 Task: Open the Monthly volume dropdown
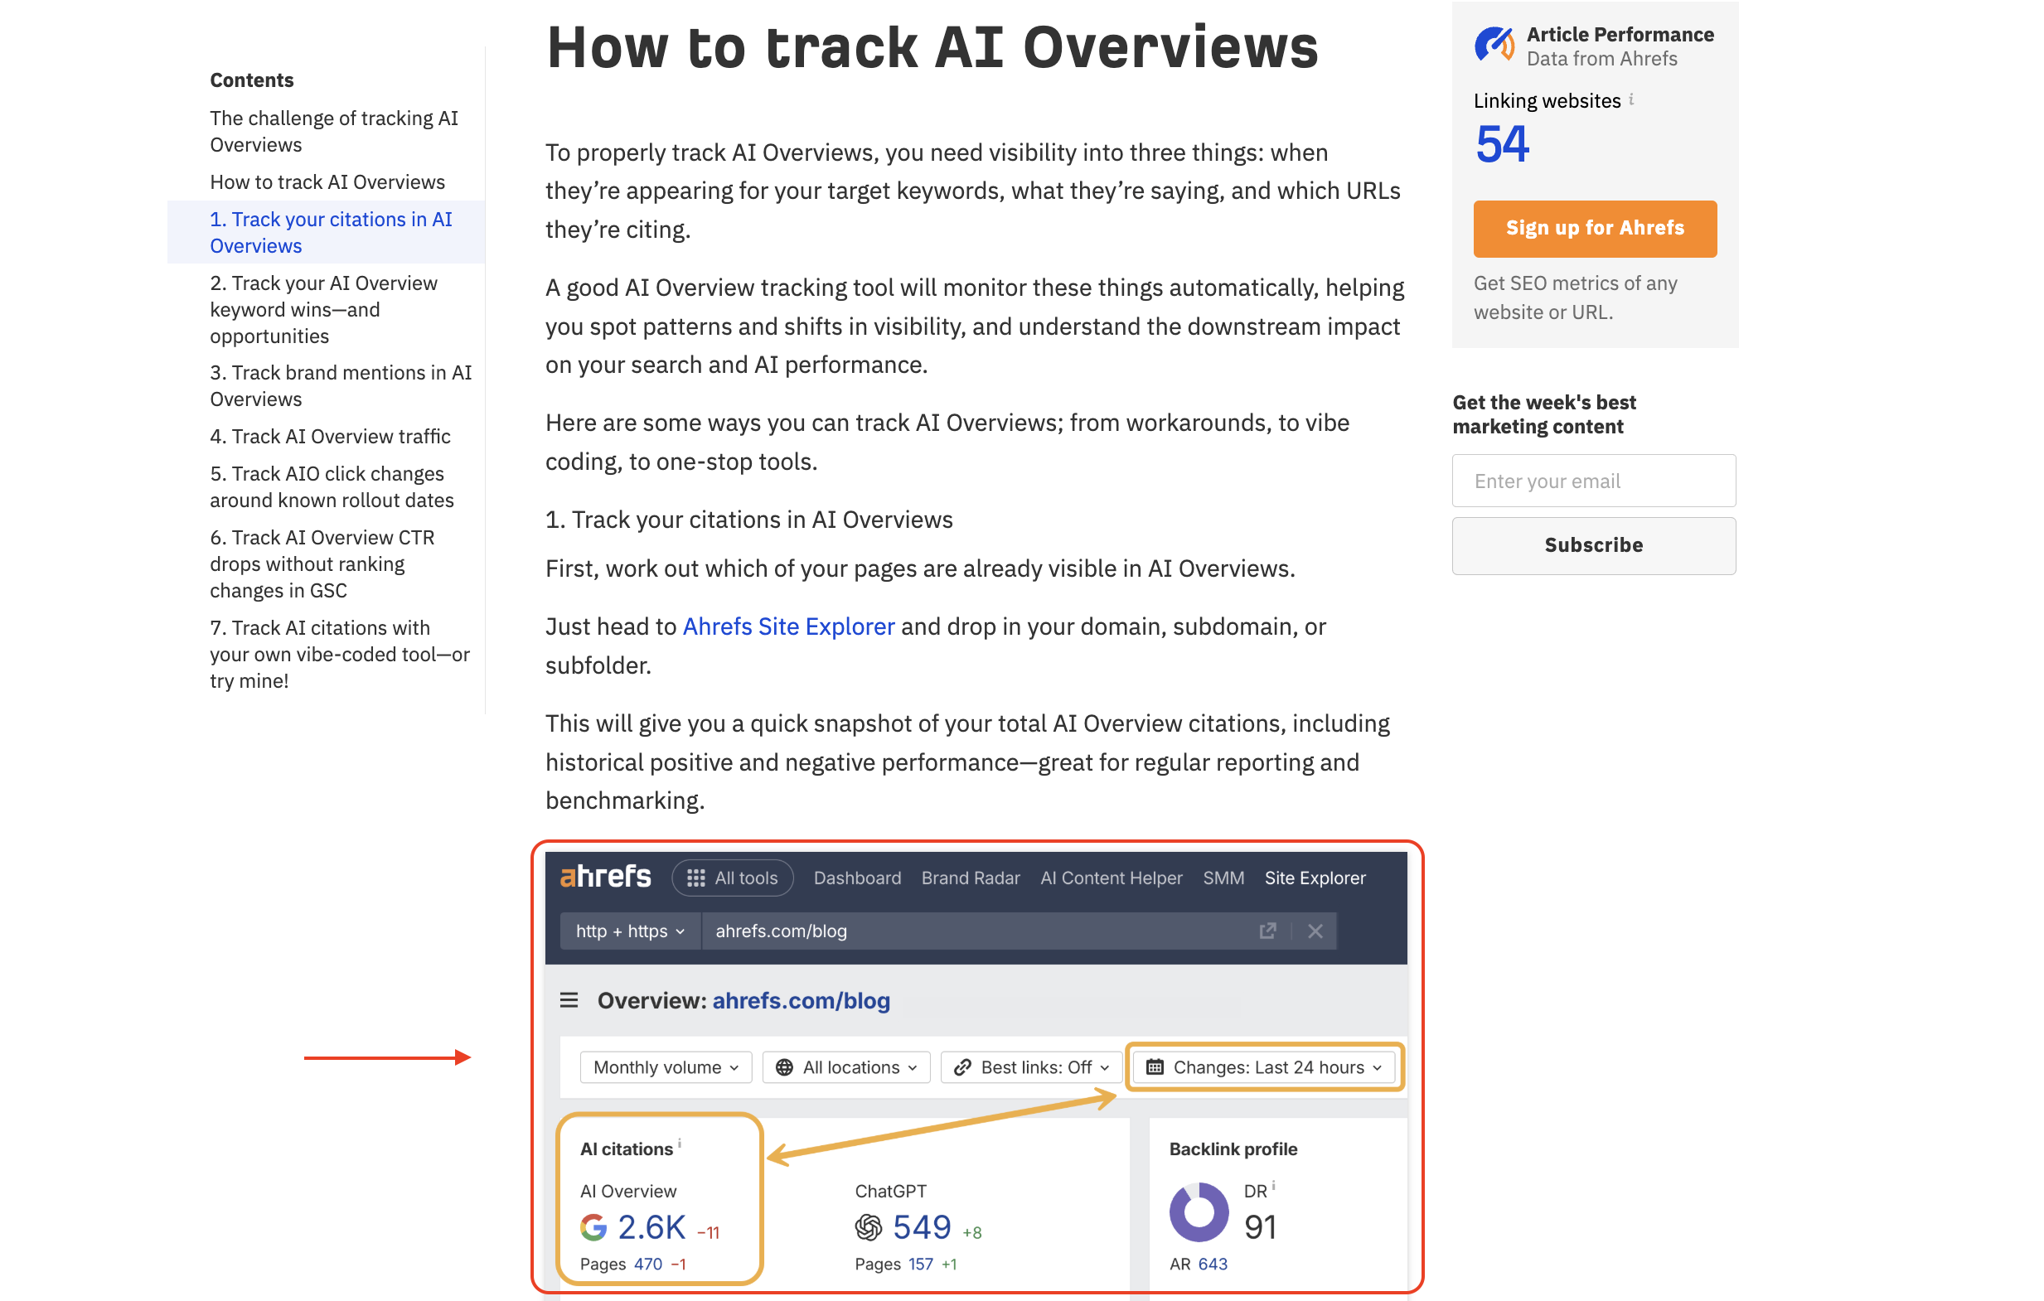[x=666, y=1066]
